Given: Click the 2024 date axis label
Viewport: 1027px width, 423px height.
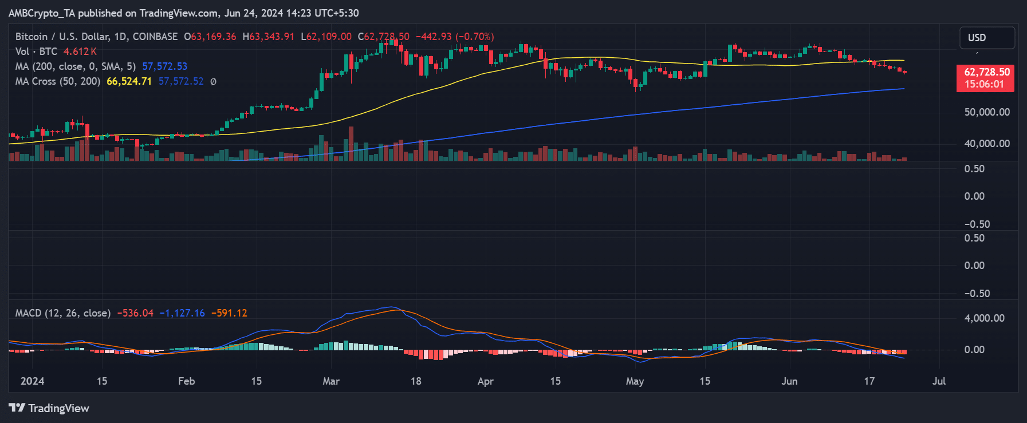Looking at the screenshot, I should [32, 381].
